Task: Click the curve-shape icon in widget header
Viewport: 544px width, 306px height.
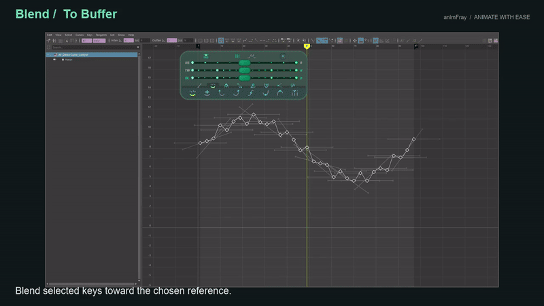Action: pos(252,56)
